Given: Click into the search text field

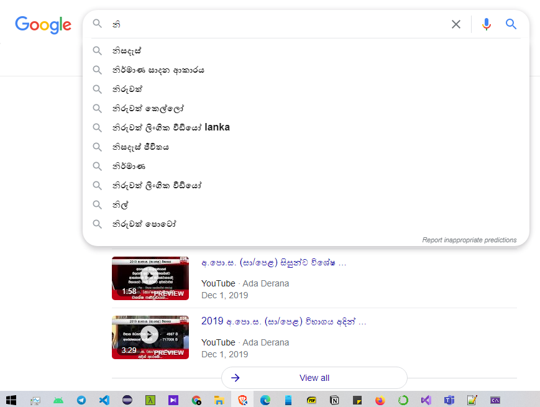Looking at the screenshot, I should (279, 24).
